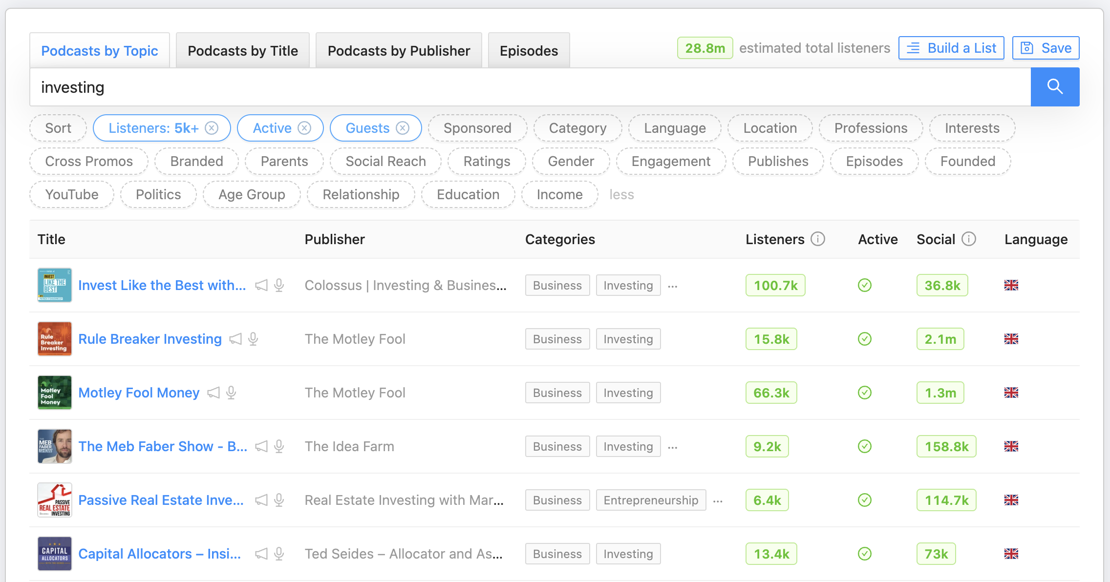Remove the Listeners 5k+ filter

(212, 128)
